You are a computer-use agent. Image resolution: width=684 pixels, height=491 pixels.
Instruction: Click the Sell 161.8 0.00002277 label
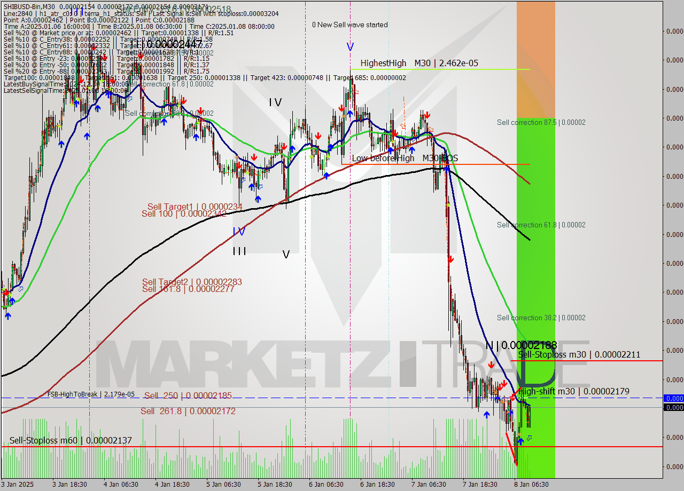pos(188,289)
